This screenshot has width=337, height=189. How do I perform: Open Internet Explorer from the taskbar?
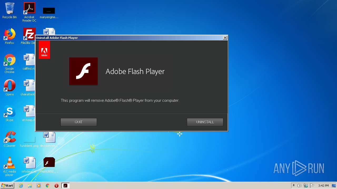click(x=21, y=186)
